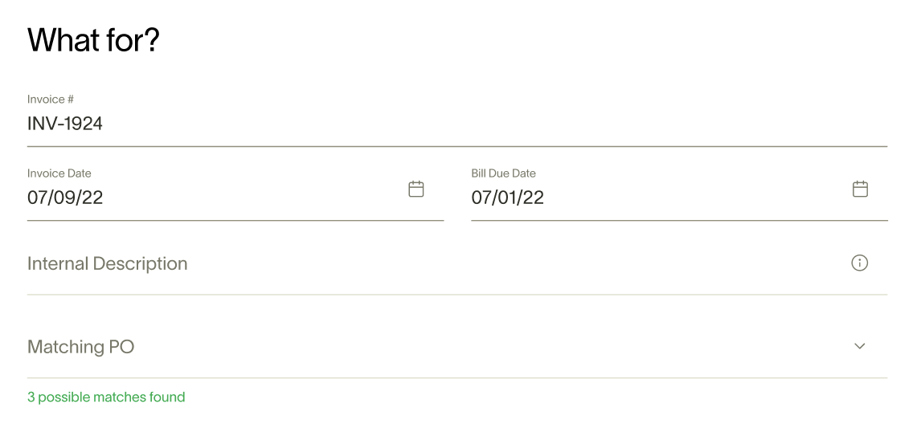Click the '3 possible matches found' message
This screenshot has width=921, height=432.
pyautogui.click(x=106, y=397)
